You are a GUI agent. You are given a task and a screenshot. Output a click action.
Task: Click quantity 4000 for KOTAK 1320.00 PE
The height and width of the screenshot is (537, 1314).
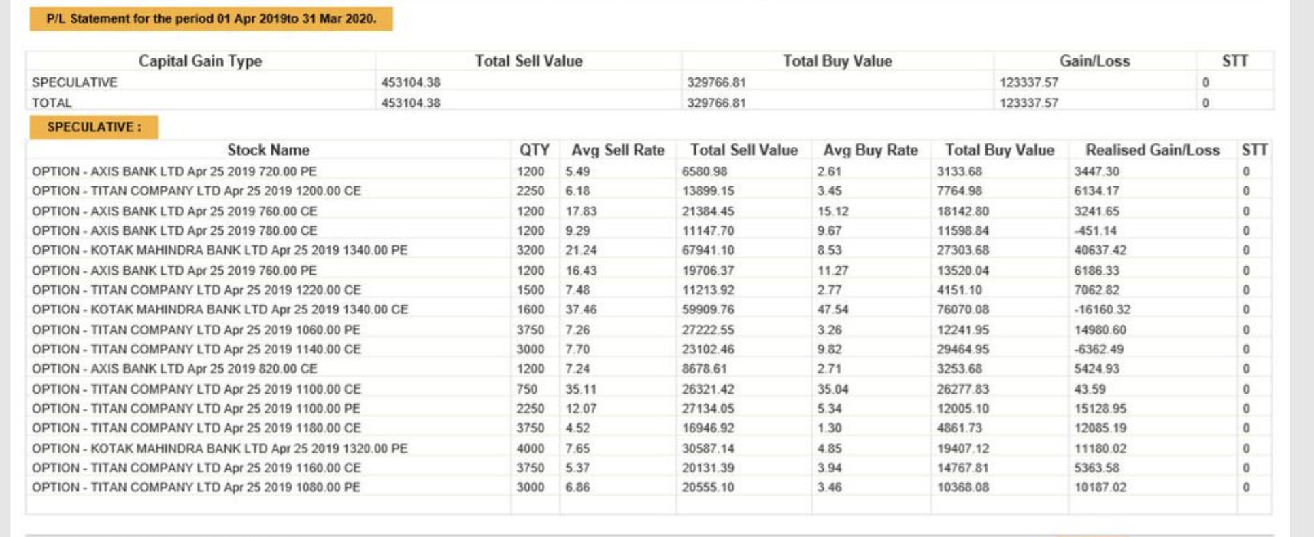click(x=530, y=449)
